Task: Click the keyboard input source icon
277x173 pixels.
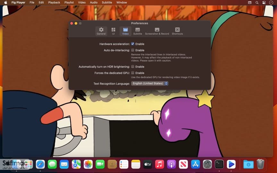Action: tap(250, 3)
